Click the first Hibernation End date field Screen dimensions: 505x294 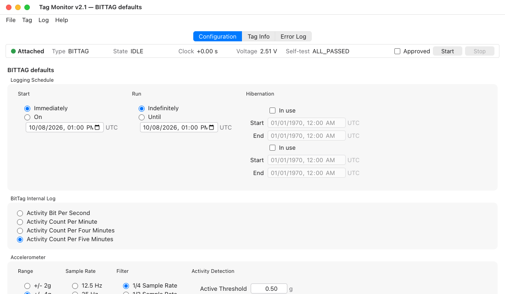click(307, 136)
